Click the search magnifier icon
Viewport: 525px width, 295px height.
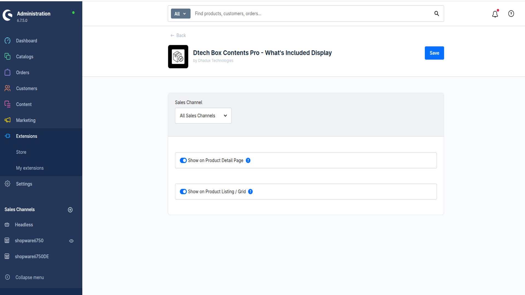[x=437, y=14]
